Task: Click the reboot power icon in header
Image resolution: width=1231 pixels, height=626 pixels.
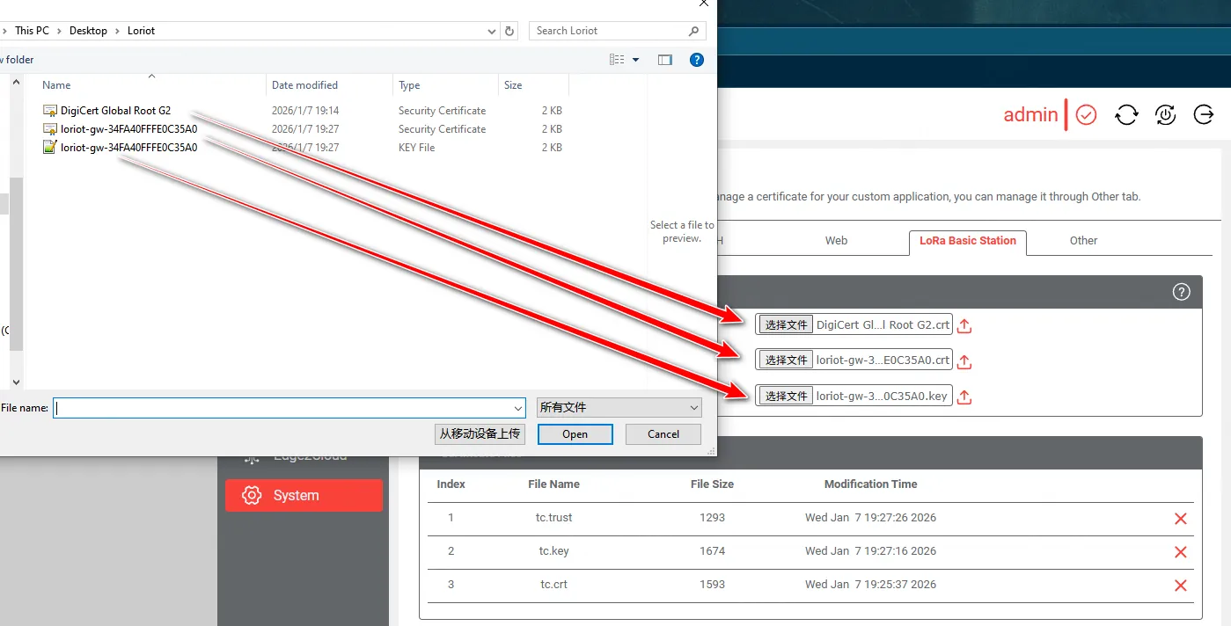Action: click(x=1165, y=114)
